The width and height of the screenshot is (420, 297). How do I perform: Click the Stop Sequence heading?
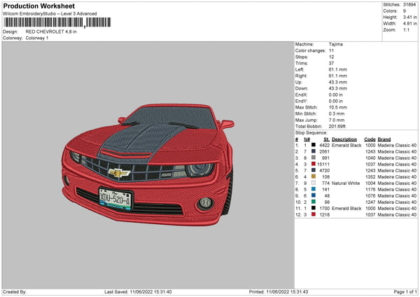[x=311, y=132]
